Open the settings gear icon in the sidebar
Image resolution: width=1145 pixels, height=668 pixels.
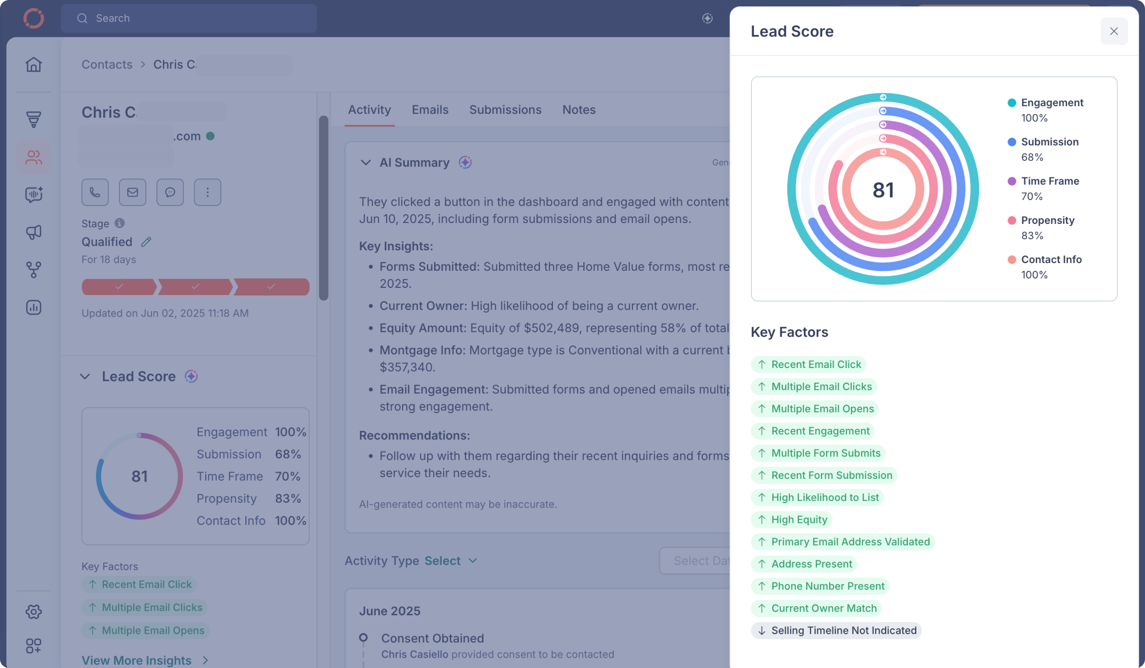pos(34,612)
